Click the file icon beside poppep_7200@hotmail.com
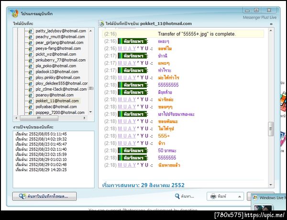This screenshot has width=287, height=220. coord(31,113)
